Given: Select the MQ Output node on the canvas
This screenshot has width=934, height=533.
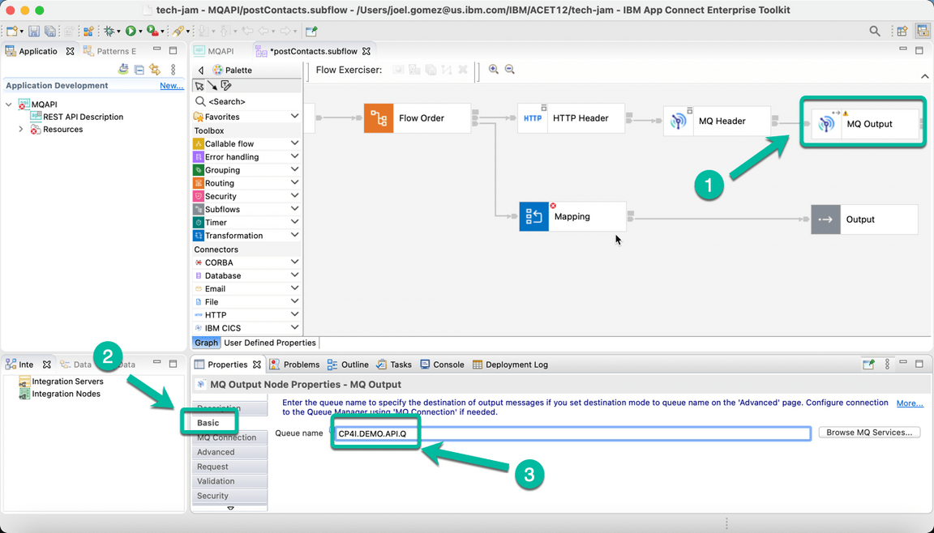Looking at the screenshot, I should click(x=863, y=124).
